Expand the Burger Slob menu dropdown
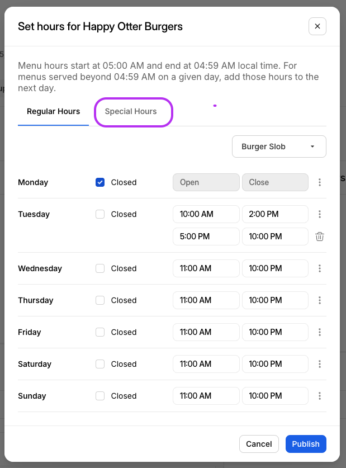The image size is (346, 468). [279, 146]
